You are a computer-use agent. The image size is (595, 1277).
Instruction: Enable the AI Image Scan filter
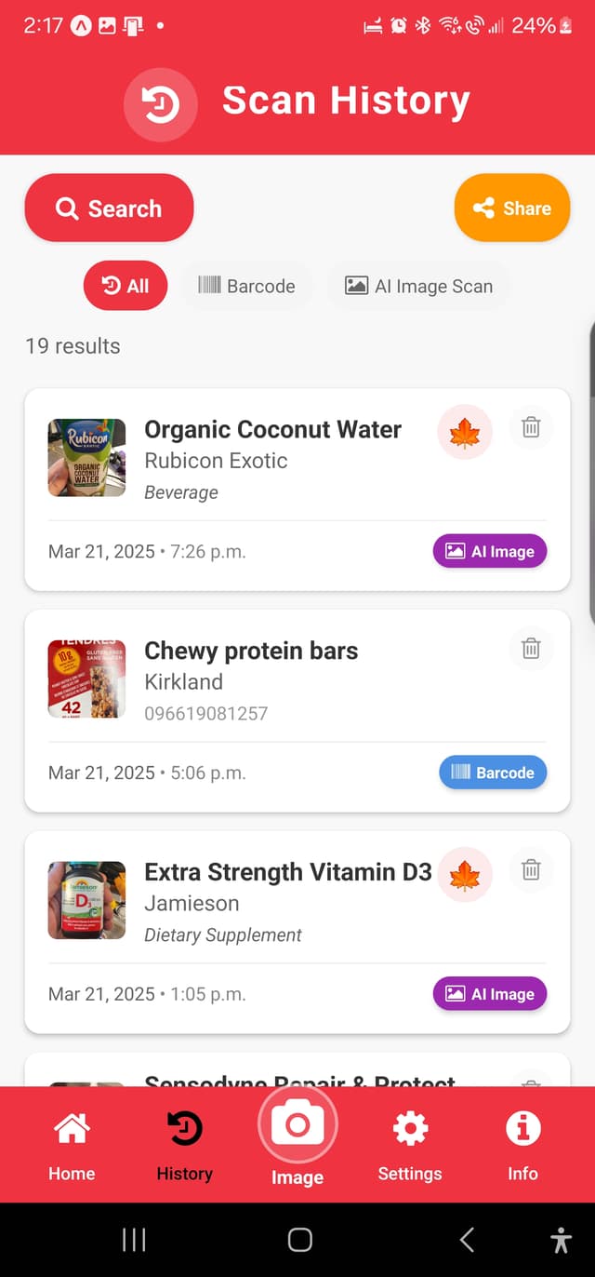pos(418,286)
